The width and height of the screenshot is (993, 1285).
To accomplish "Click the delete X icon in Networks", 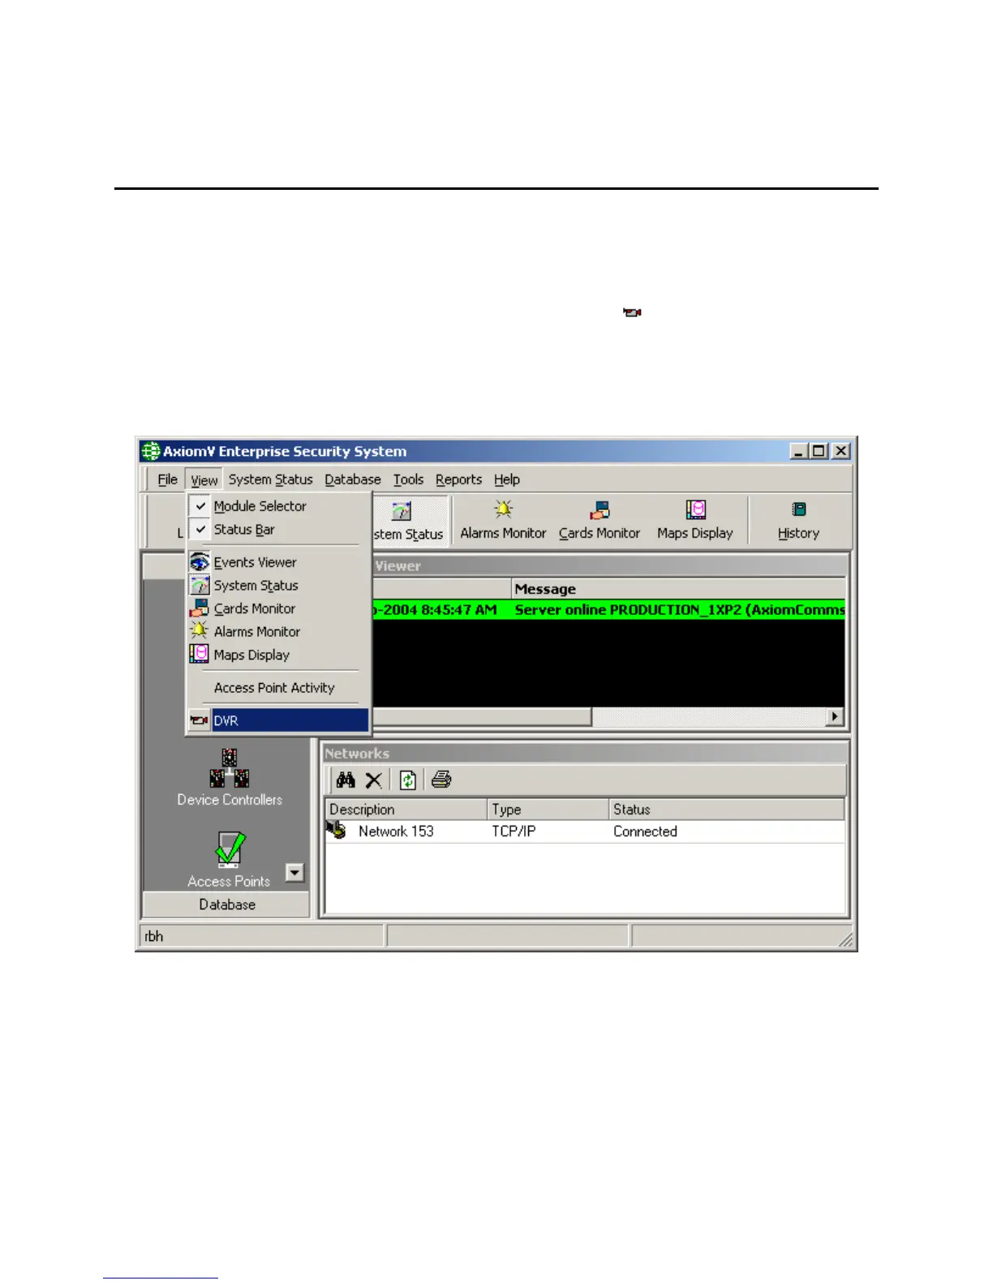I will pos(373,780).
